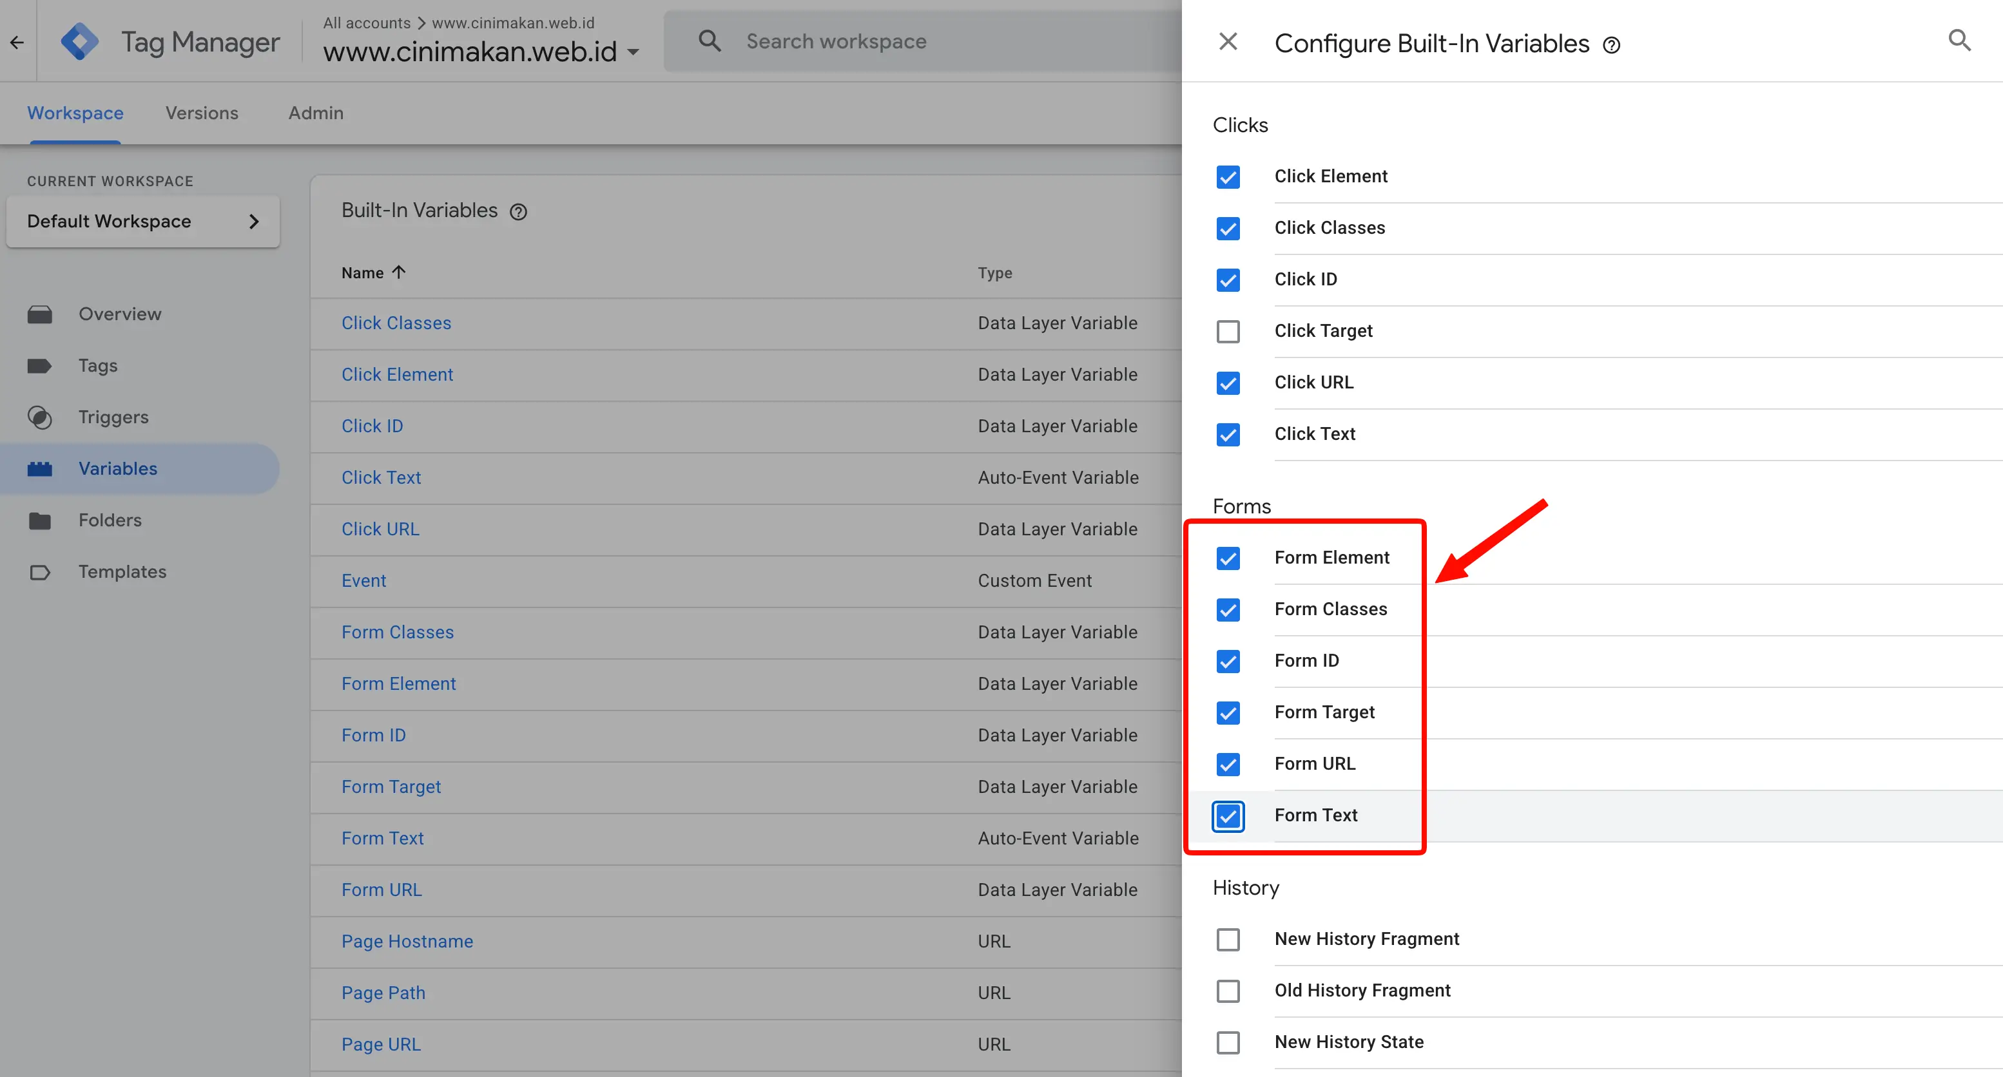This screenshot has width=2003, height=1077.
Task: Toggle the Form Text checkbox
Action: point(1228,816)
